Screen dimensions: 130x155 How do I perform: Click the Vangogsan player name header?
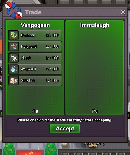pyautogui.click(x=35, y=25)
